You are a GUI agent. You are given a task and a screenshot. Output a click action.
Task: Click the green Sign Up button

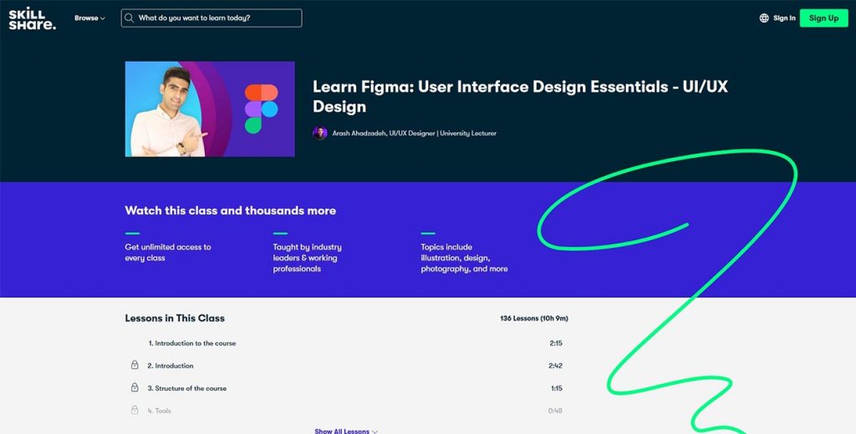tap(823, 18)
